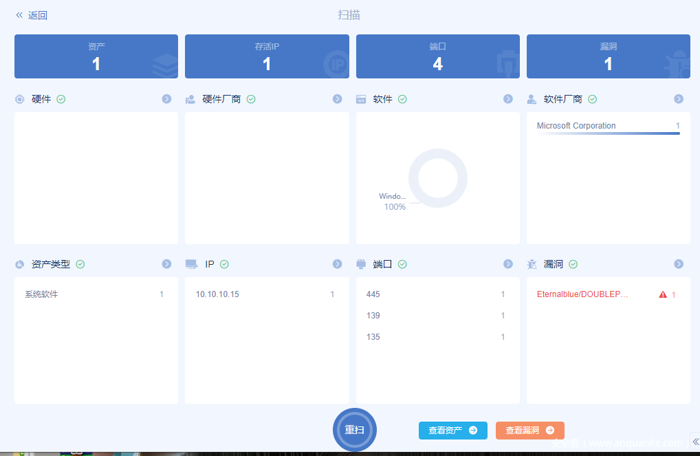This screenshot has width=700, height=456.
Task: Open the 漏洞 summary card
Action: coord(608,56)
